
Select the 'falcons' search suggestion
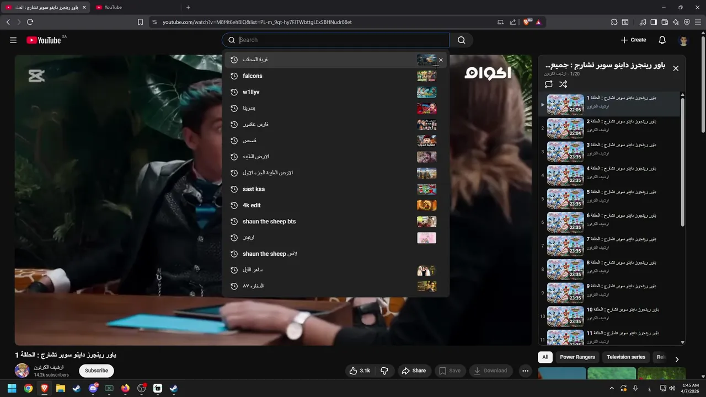click(x=335, y=76)
